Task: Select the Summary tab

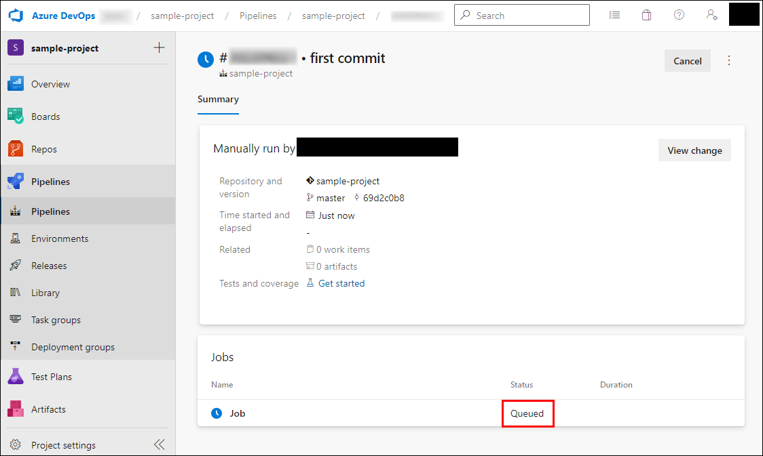Action: pos(218,99)
